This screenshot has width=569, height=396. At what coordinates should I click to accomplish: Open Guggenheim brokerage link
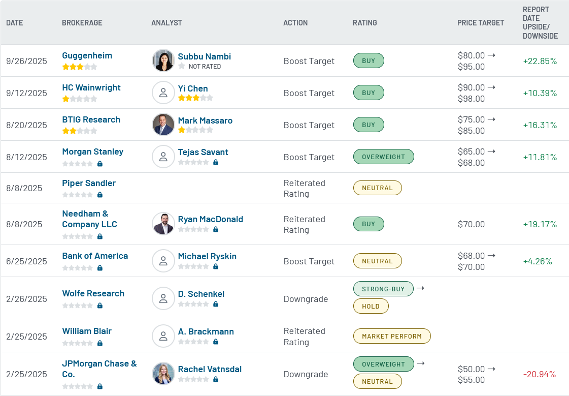tap(87, 55)
